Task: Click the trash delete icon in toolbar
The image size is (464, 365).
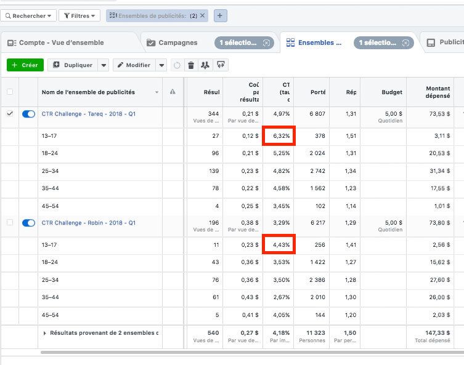Action: 191,65
